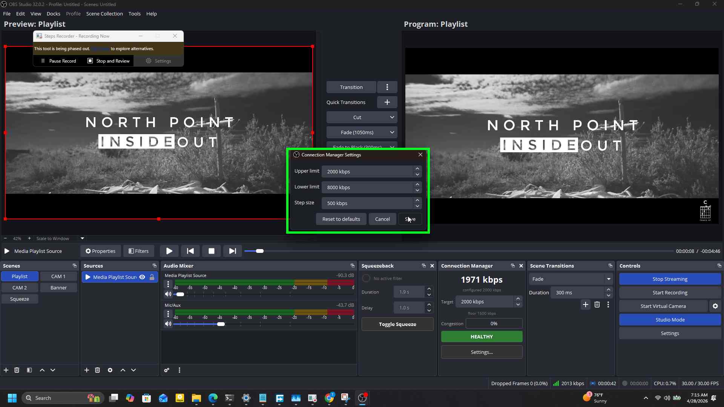Toggle Media Playlist Source visibility eye
Viewport: 724px width, 407px height.
(x=142, y=277)
